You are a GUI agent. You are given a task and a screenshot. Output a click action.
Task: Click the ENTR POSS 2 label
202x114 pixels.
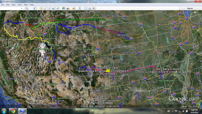109,74
